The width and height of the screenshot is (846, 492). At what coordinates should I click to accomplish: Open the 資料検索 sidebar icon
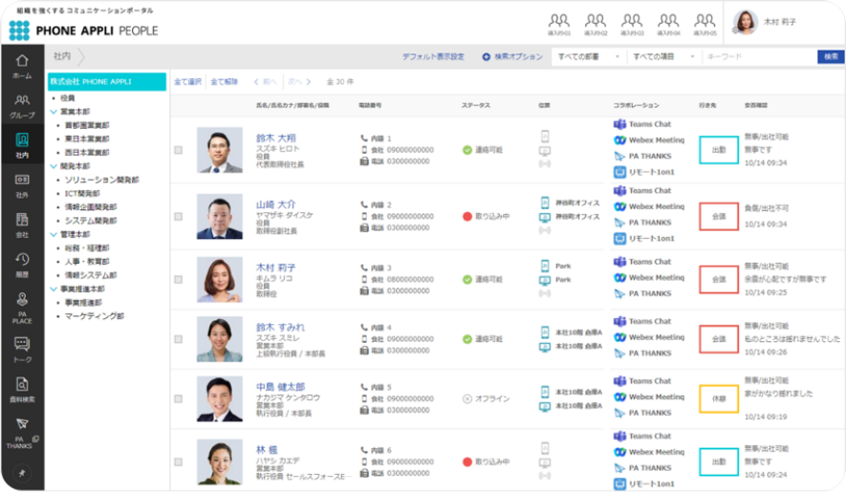[21, 388]
